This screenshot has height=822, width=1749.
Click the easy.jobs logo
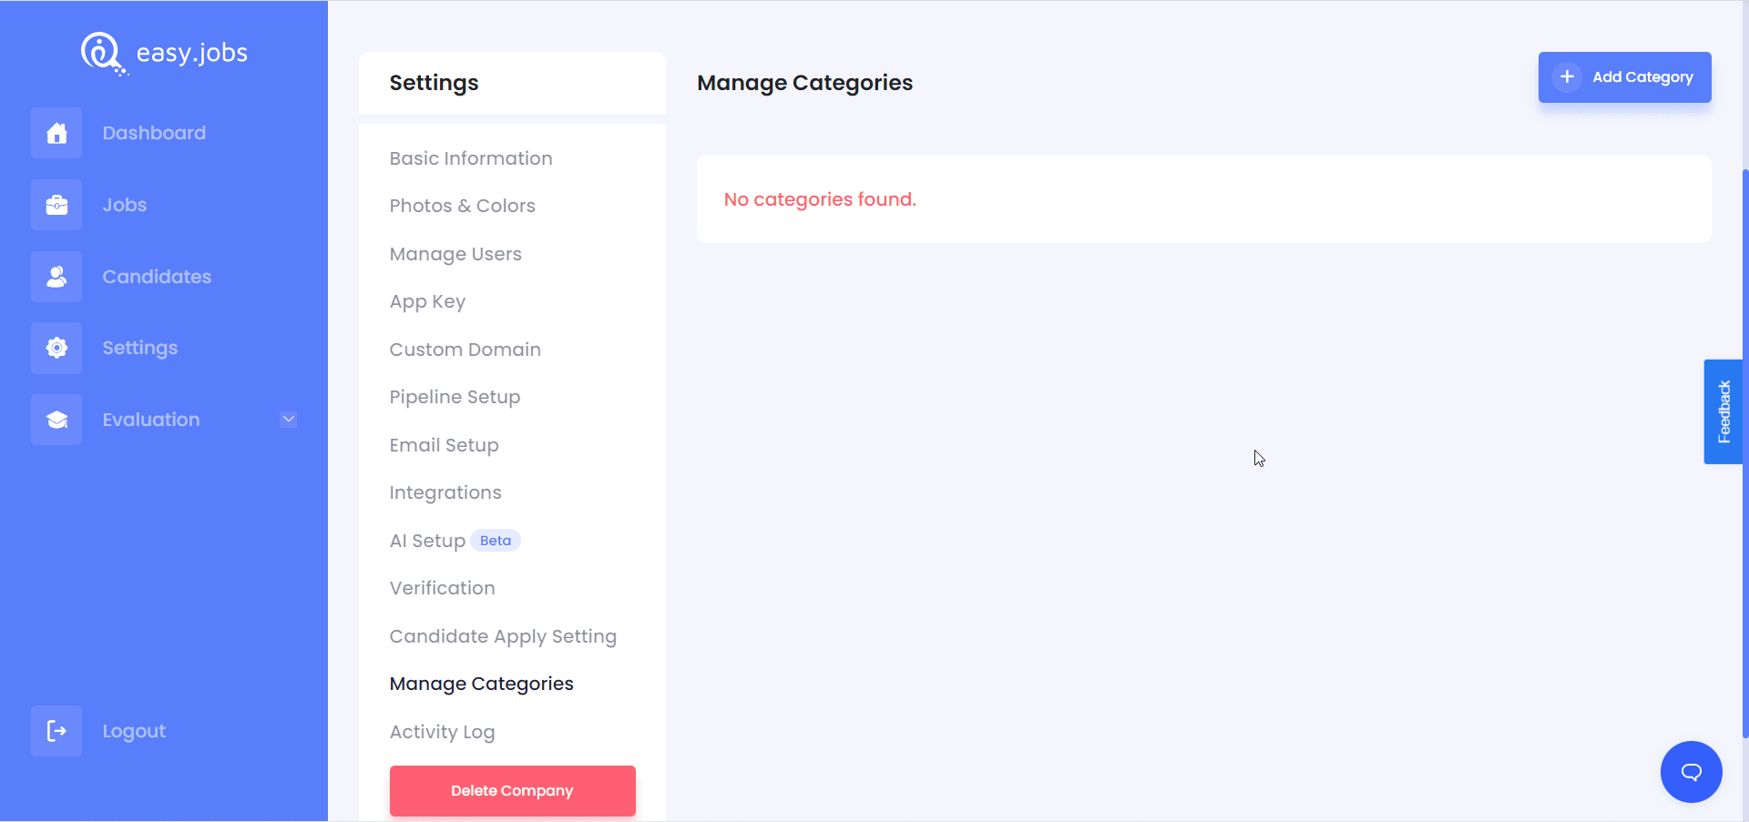164,53
